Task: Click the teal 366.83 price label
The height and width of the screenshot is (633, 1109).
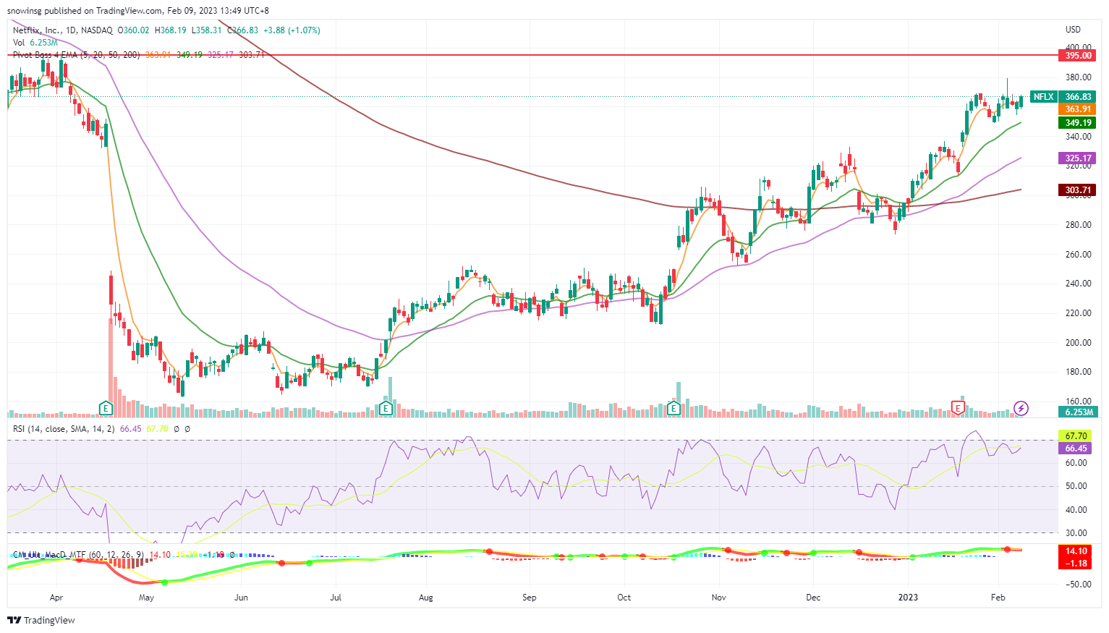Action: pos(1078,97)
